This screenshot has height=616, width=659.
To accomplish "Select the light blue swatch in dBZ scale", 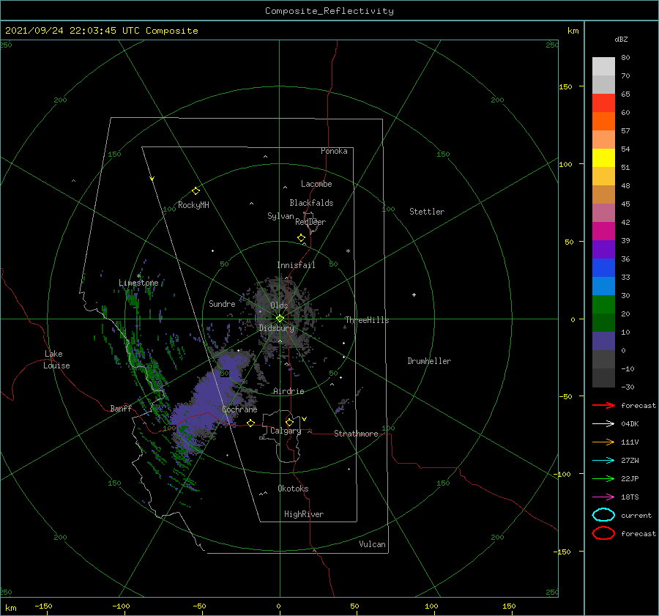I will tap(603, 286).
